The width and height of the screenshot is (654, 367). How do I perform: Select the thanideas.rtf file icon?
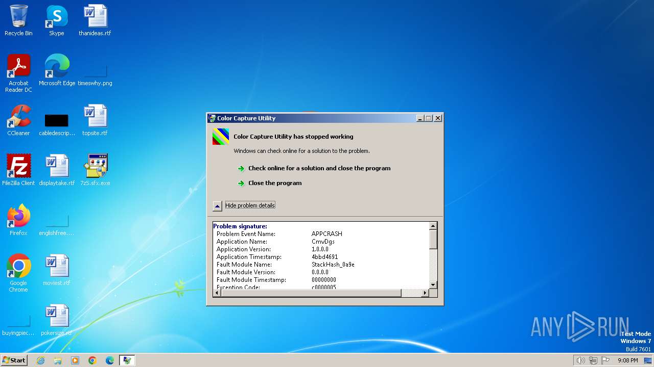click(x=95, y=20)
